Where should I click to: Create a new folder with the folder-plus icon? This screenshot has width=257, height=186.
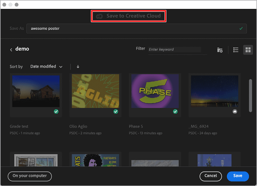pyautogui.click(x=220, y=50)
